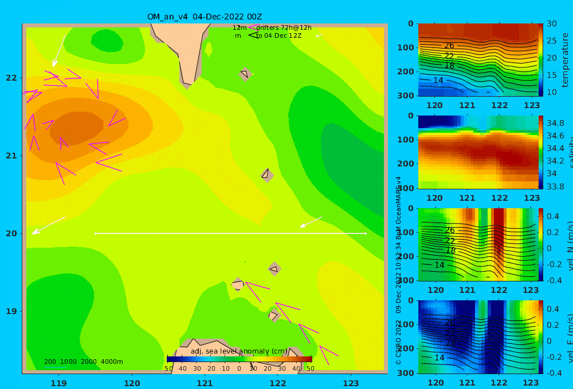Click latitude label 19 on the main map
This screenshot has width=573, height=389.
(11, 311)
